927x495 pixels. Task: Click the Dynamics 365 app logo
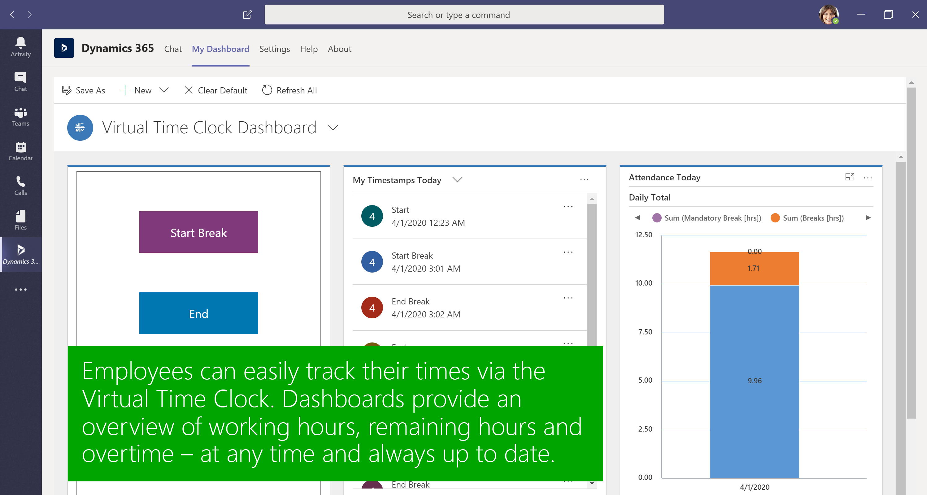point(64,48)
